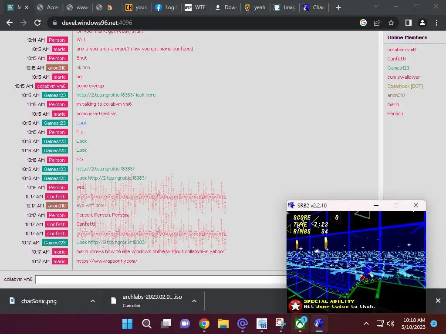The height and width of the screenshot is (334, 446).
Task: Select Games123 in Online Members
Action: point(398,68)
